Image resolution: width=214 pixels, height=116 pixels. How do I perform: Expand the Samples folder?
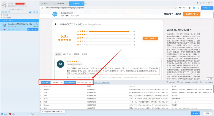click(x=2, y=18)
